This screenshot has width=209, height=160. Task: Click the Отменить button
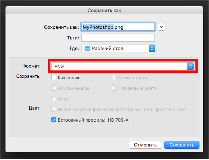(x=145, y=145)
